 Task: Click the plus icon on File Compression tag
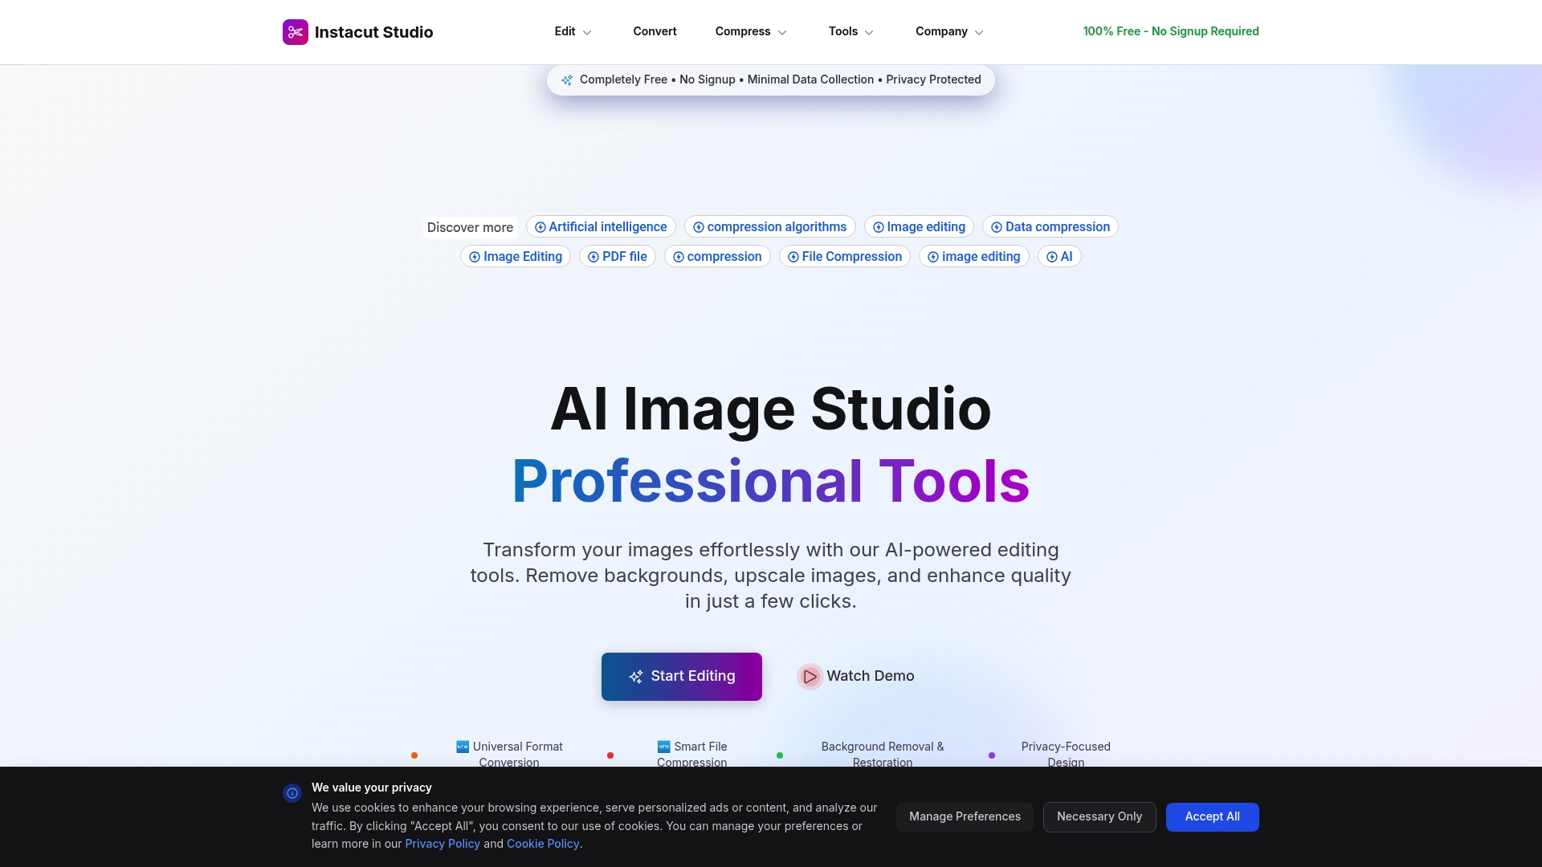tap(793, 256)
